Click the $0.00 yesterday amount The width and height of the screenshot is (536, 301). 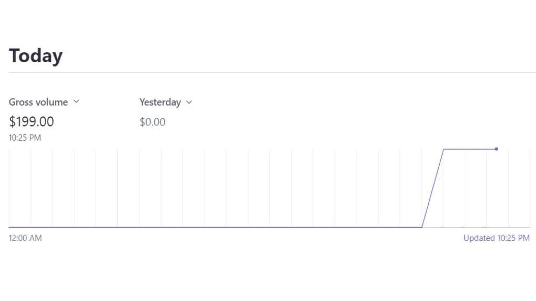[x=152, y=122]
